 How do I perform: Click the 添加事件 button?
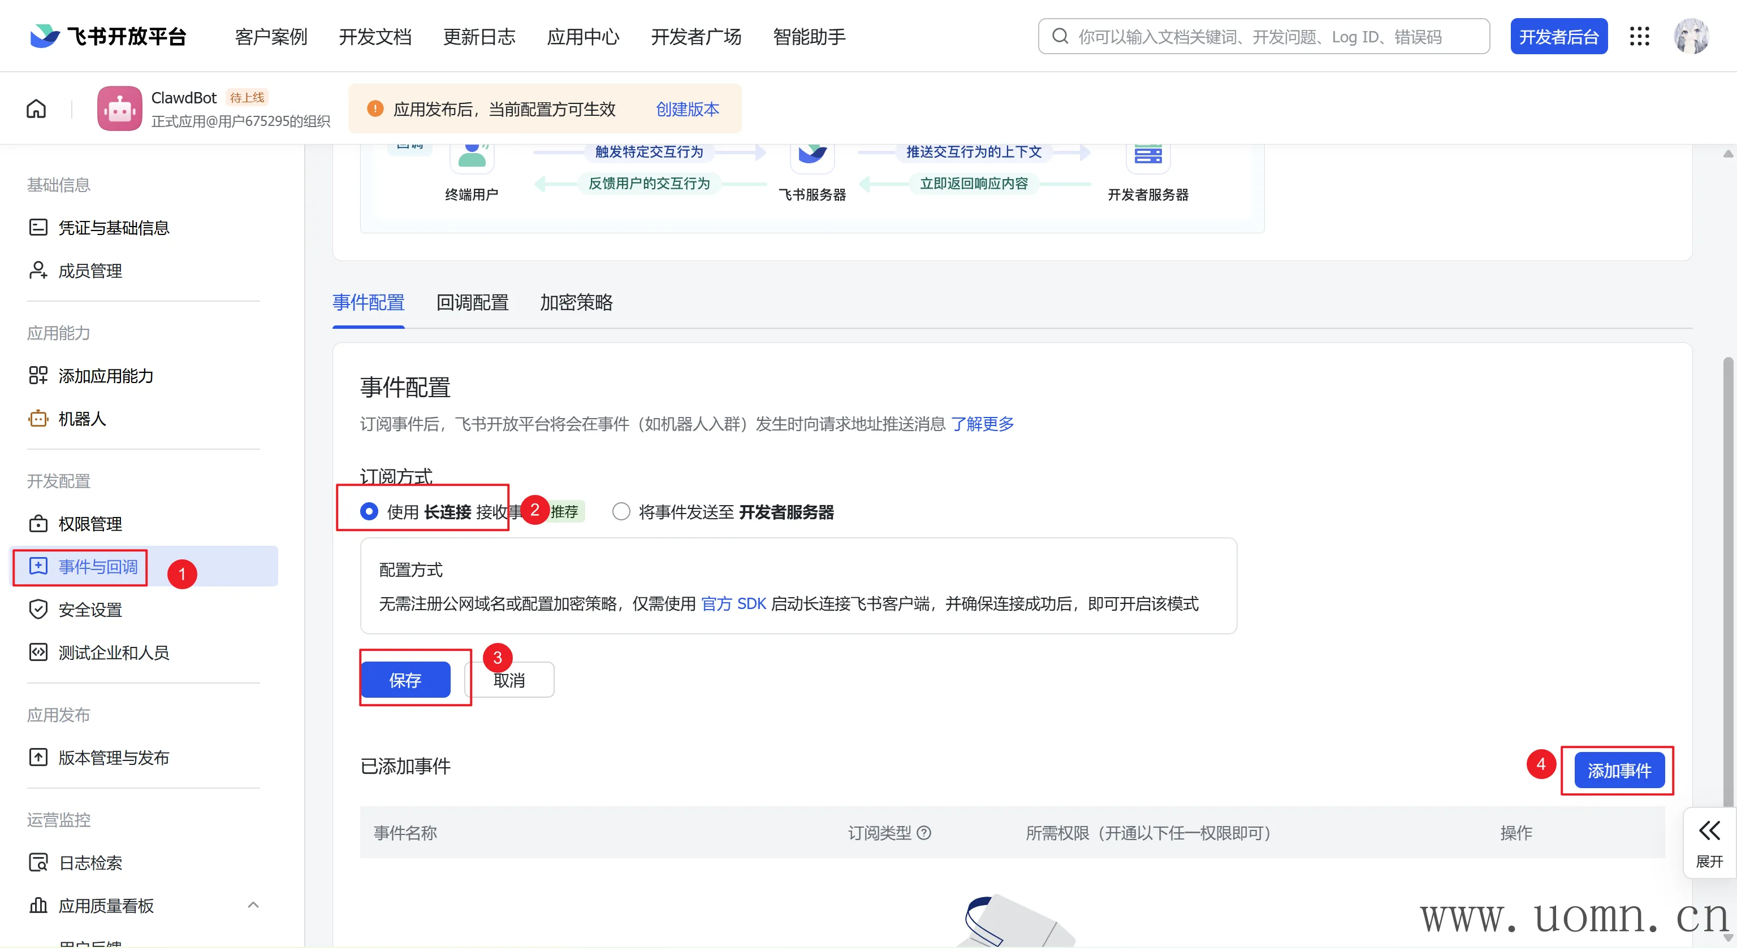coord(1618,770)
